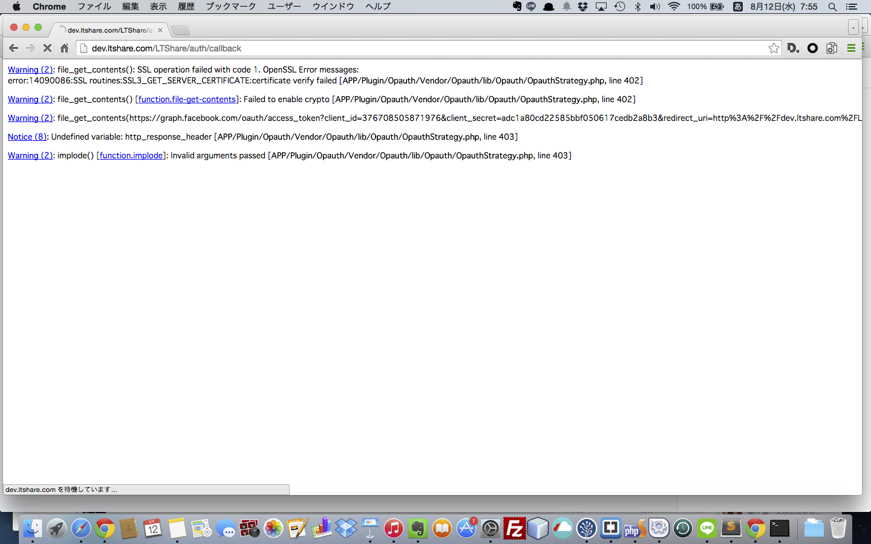Image resolution: width=871 pixels, height=544 pixels.
Task: Open the 履歴 menu
Action: click(x=186, y=7)
